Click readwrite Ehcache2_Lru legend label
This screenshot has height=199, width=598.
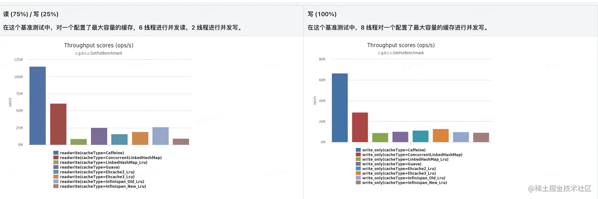(x=97, y=172)
